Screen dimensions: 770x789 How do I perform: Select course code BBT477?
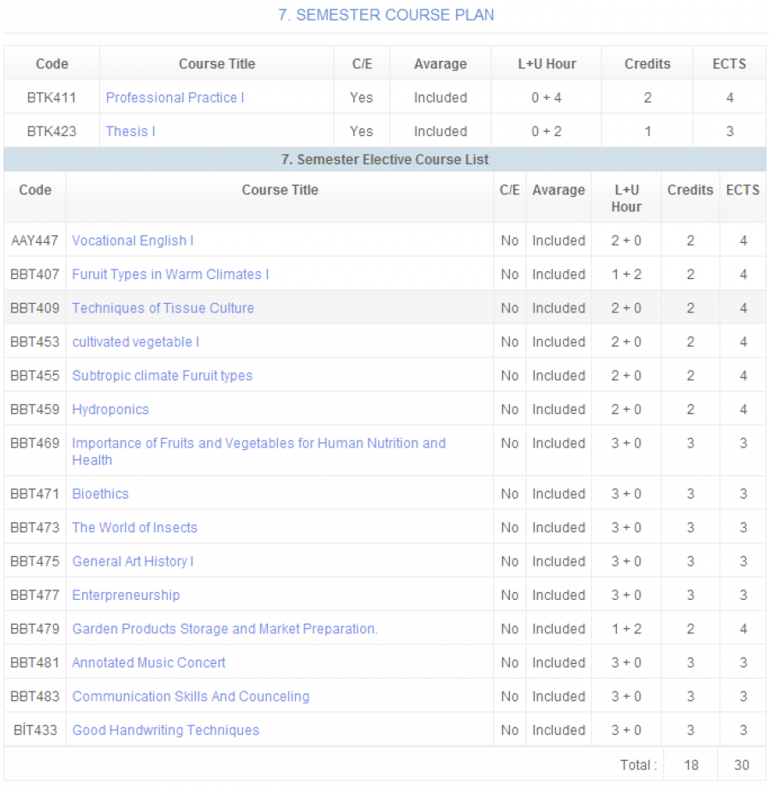click(35, 595)
